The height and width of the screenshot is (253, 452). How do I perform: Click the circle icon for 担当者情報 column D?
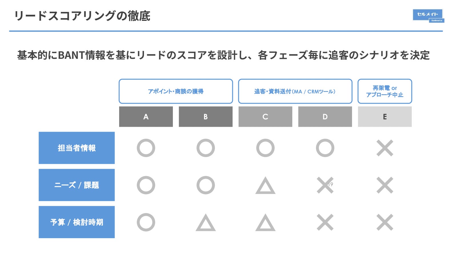pos(325,148)
